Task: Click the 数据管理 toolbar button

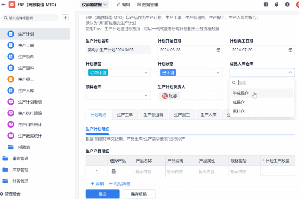Action: pos(147,5)
